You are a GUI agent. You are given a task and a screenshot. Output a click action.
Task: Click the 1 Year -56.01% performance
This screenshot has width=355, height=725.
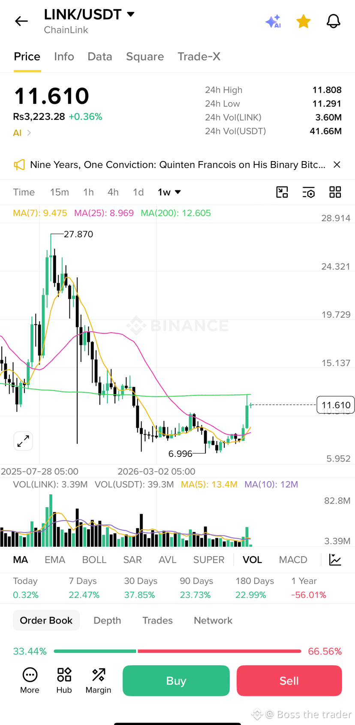coord(309,588)
